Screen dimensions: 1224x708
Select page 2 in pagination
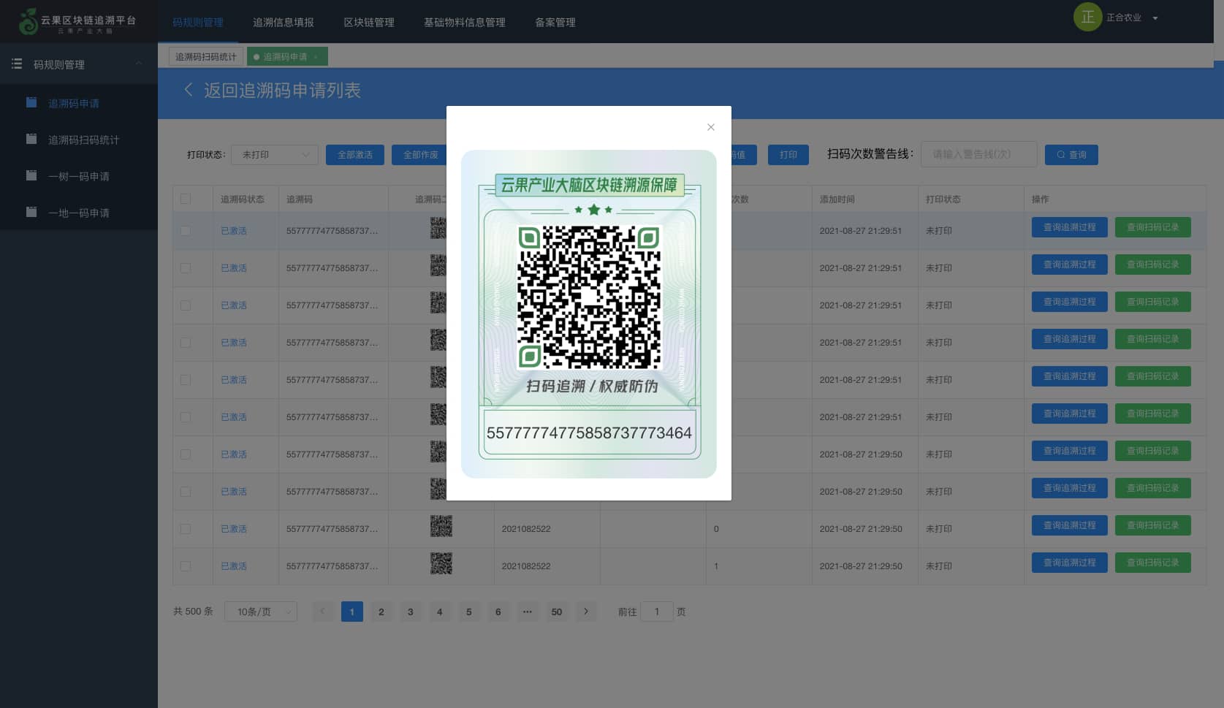pyautogui.click(x=381, y=612)
